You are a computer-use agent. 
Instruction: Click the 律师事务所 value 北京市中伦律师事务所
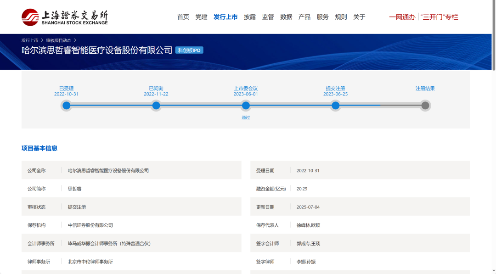click(x=90, y=262)
